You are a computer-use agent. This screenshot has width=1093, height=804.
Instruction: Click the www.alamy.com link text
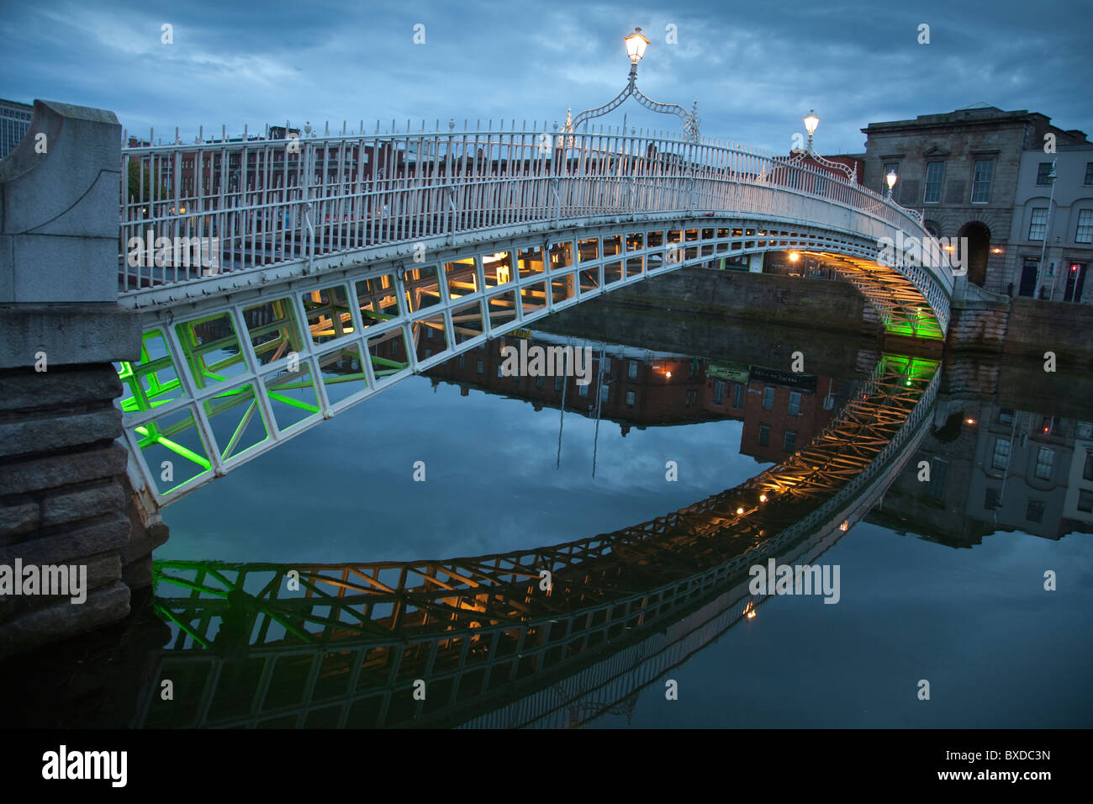(x=993, y=775)
